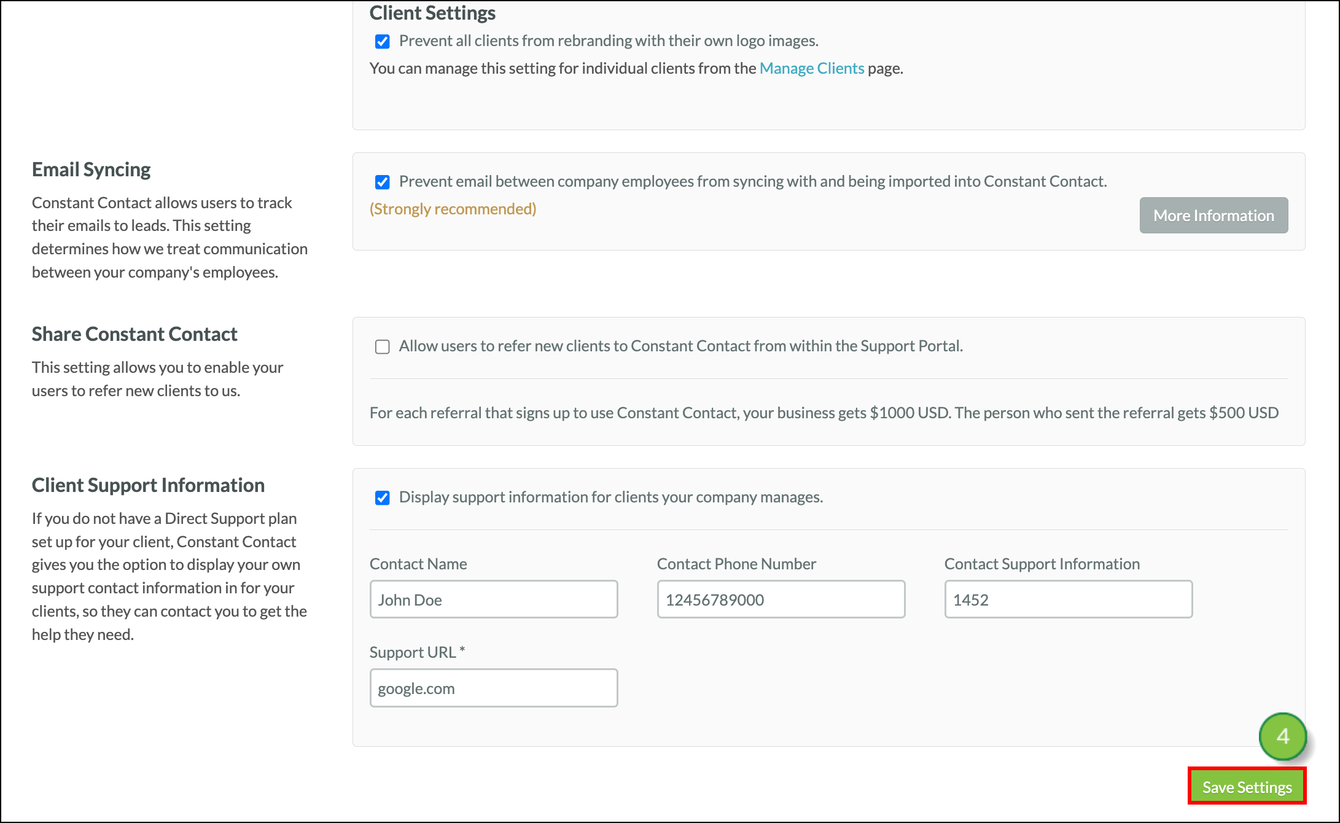The width and height of the screenshot is (1340, 823).
Task: Click the '(Strongly recommended)' note
Action: pyautogui.click(x=453, y=209)
